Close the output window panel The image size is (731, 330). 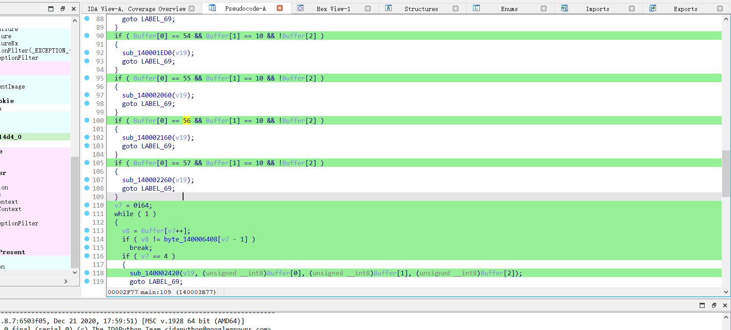(725, 305)
